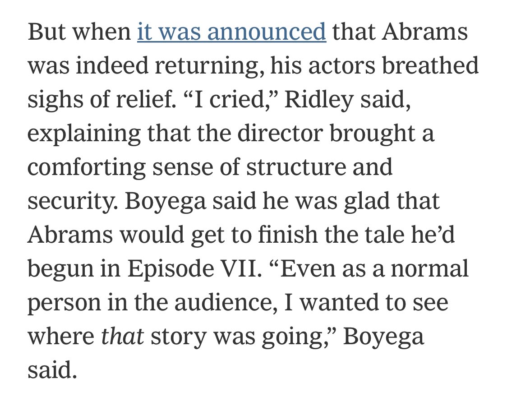Place cursor on the word 'comforting'
The width and height of the screenshot is (507, 397).
(x=87, y=167)
